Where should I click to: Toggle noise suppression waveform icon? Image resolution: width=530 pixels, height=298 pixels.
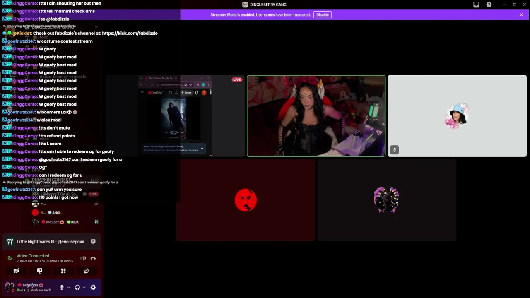pyautogui.click(x=83, y=258)
